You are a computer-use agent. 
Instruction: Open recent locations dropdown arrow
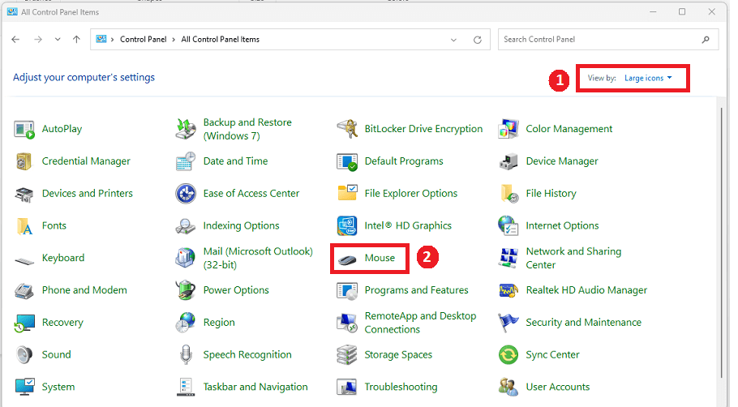pyautogui.click(x=58, y=40)
